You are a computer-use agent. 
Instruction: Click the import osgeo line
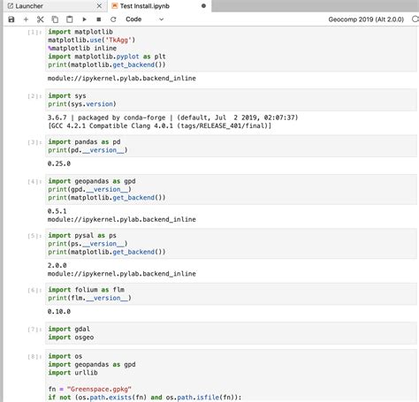pos(71,338)
